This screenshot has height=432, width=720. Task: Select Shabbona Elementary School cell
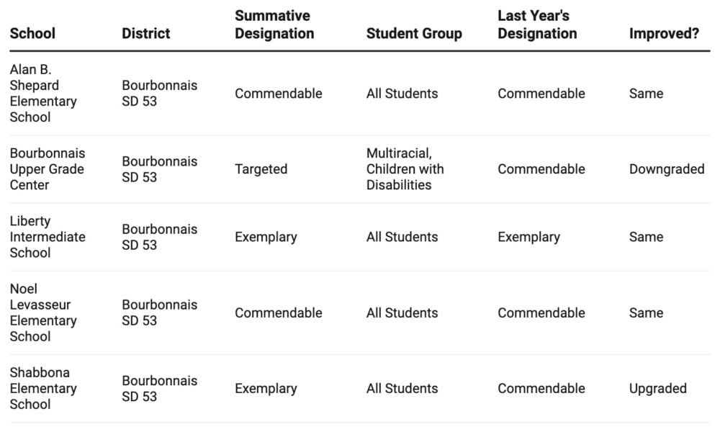point(43,389)
